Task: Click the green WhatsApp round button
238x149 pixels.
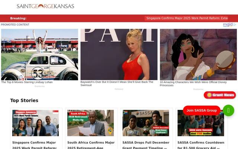Action: coord(228,110)
